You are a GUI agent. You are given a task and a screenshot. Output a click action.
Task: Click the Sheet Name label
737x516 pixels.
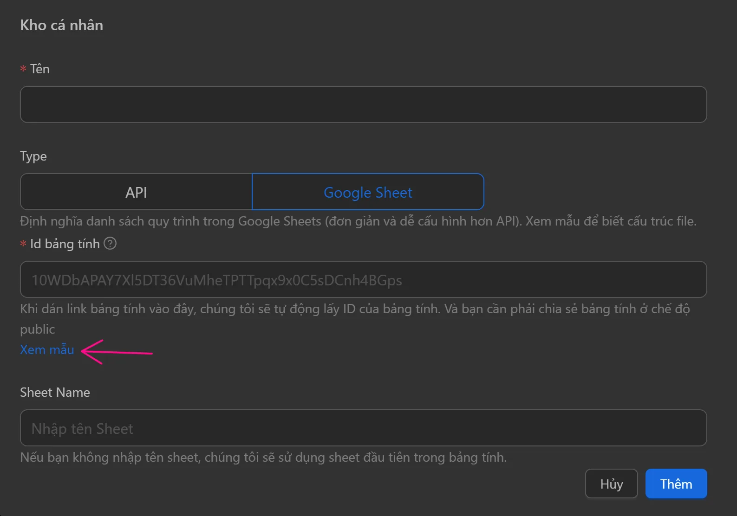(x=55, y=393)
